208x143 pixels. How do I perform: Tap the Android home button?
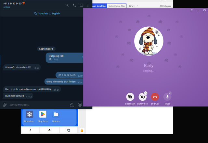(x=49, y=130)
